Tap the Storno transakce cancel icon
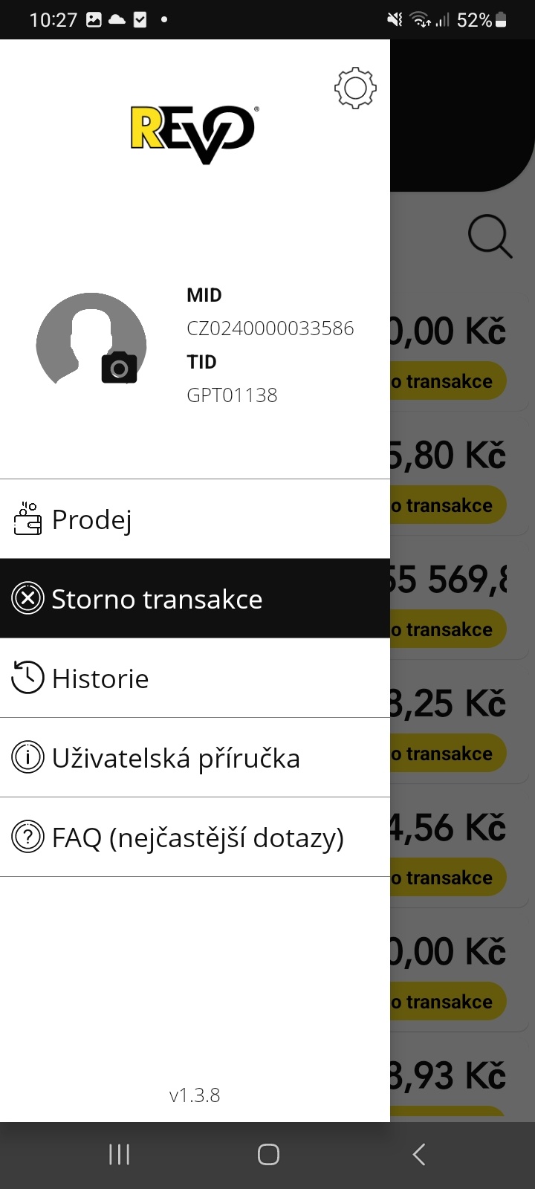535x1189 pixels. pyautogui.click(x=28, y=598)
